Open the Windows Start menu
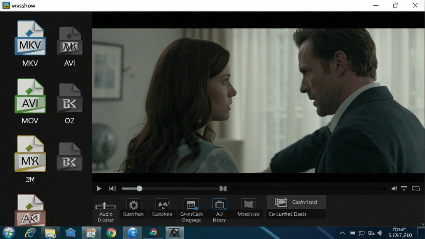 pyautogui.click(x=9, y=233)
